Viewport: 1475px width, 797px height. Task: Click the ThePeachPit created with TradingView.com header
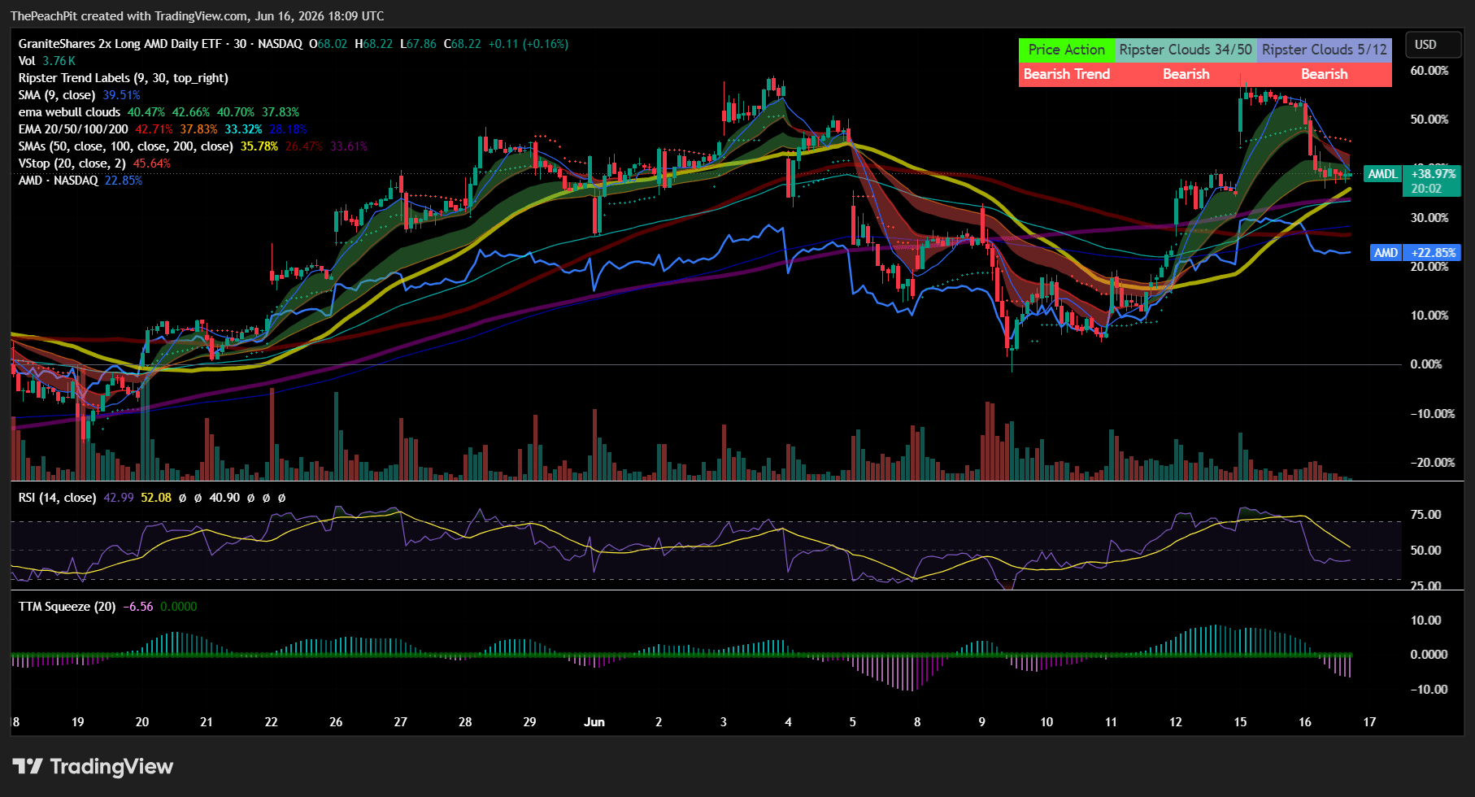(x=197, y=16)
